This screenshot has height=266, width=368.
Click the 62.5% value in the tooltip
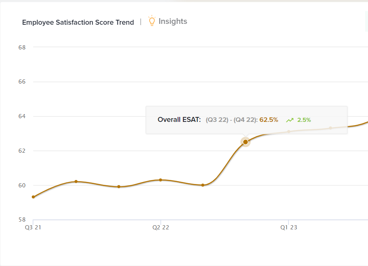(x=269, y=120)
